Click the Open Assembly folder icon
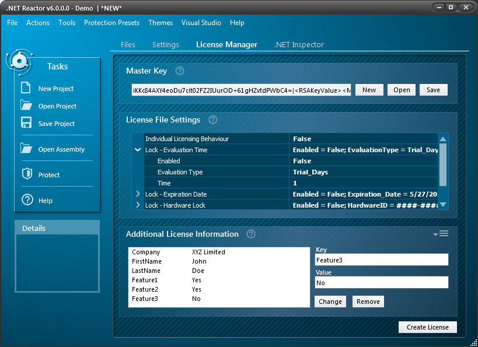Viewport: 478px width, 347px height. [x=26, y=149]
